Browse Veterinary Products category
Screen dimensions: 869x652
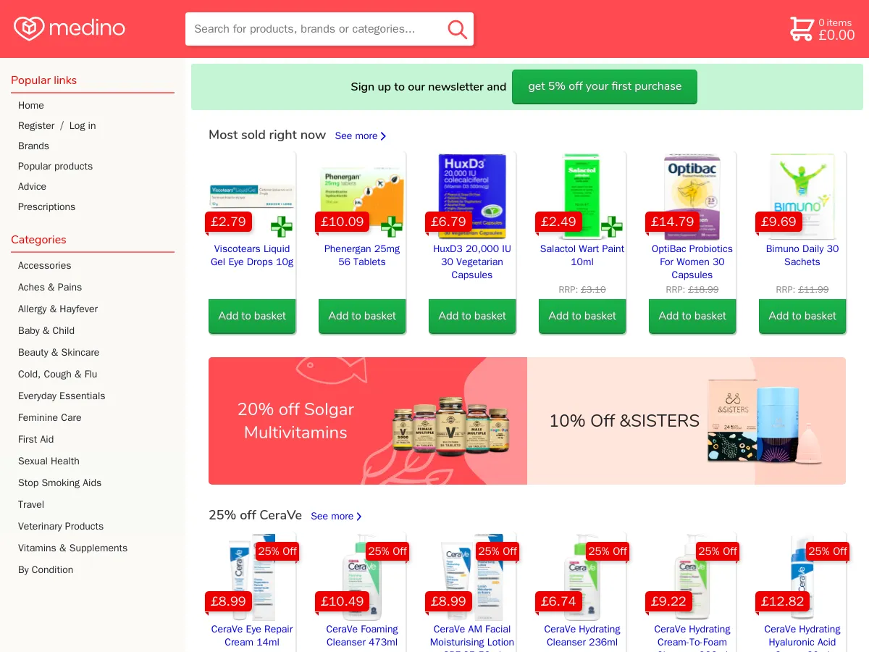tap(61, 526)
